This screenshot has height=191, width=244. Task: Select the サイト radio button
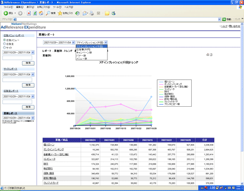[4, 48]
